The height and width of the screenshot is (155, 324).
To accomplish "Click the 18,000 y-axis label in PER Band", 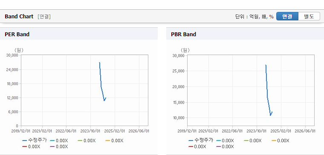I will 13,83.
